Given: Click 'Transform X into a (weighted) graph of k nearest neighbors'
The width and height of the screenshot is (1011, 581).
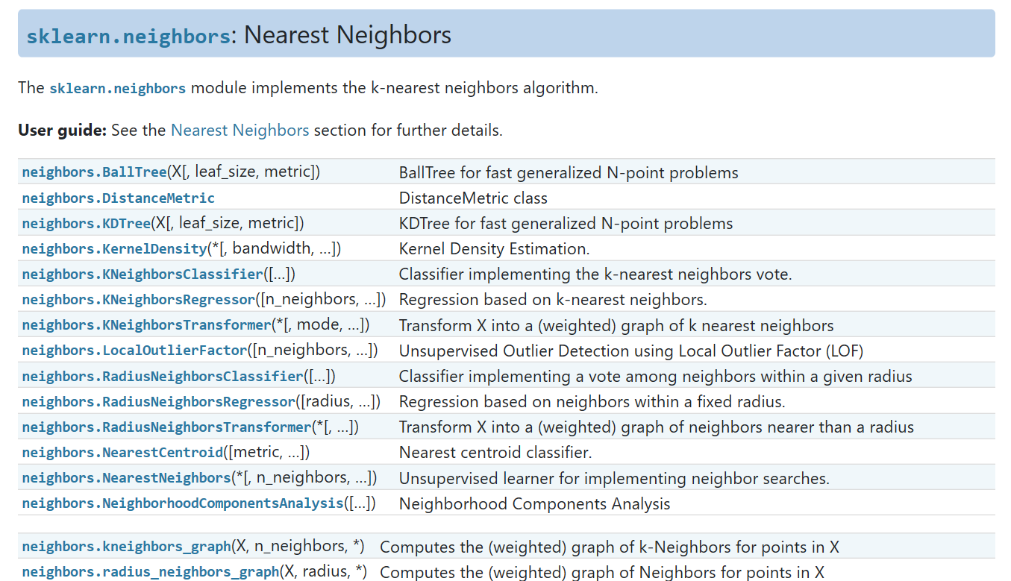Looking at the screenshot, I should 616,325.
